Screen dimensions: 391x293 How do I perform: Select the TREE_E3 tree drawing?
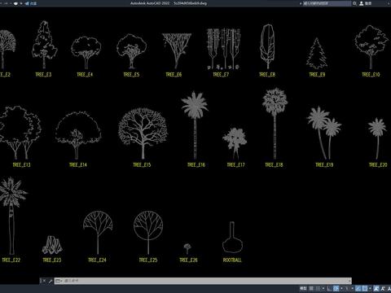click(x=44, y=45)
